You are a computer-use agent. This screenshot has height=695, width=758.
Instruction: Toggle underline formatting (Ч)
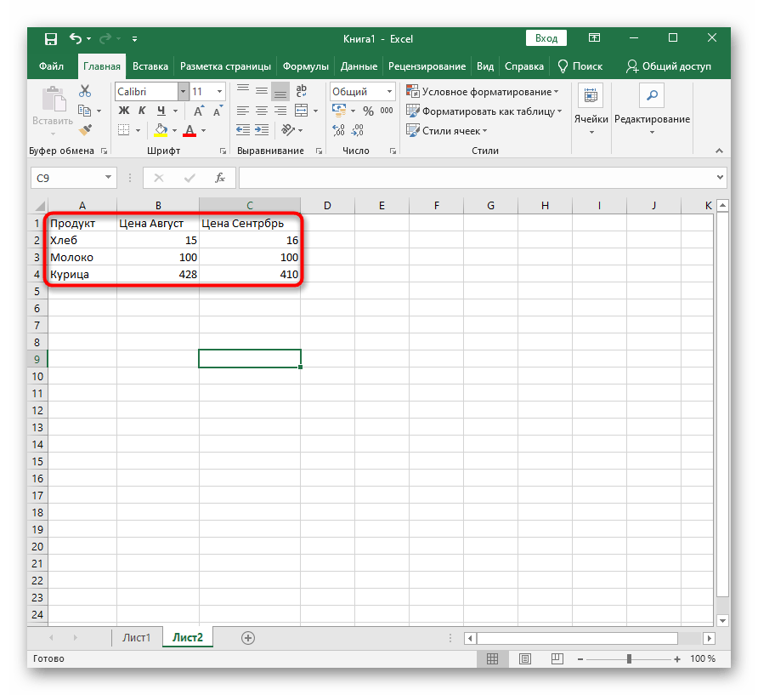(161, 111)
